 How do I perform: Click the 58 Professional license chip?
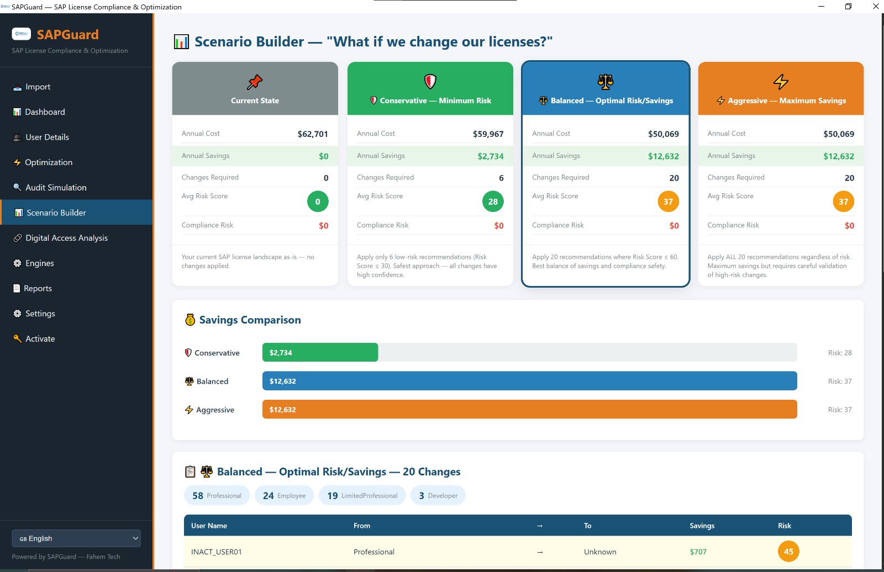coord(217,495)
